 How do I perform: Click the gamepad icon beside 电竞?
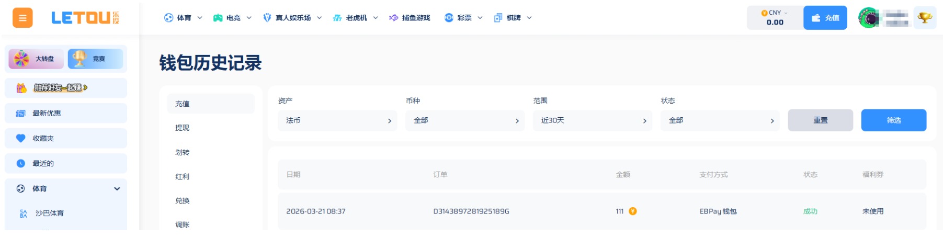coord(218,18)
